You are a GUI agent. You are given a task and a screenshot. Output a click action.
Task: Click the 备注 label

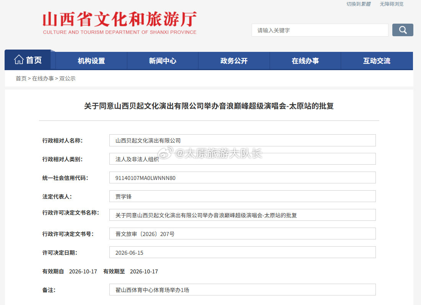[49, 290]
